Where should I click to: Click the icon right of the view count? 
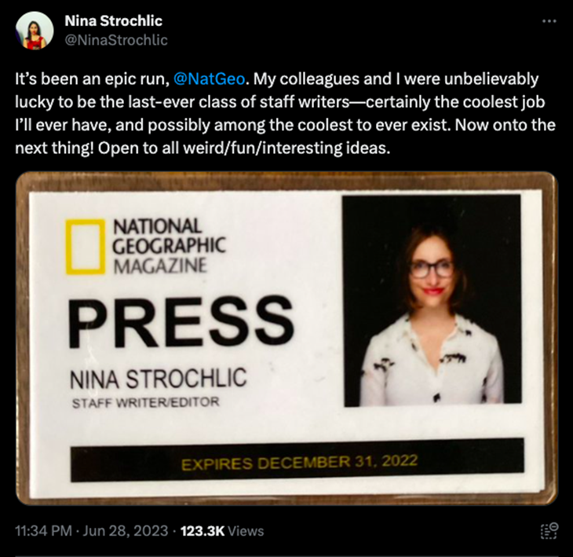pos(549,531)
